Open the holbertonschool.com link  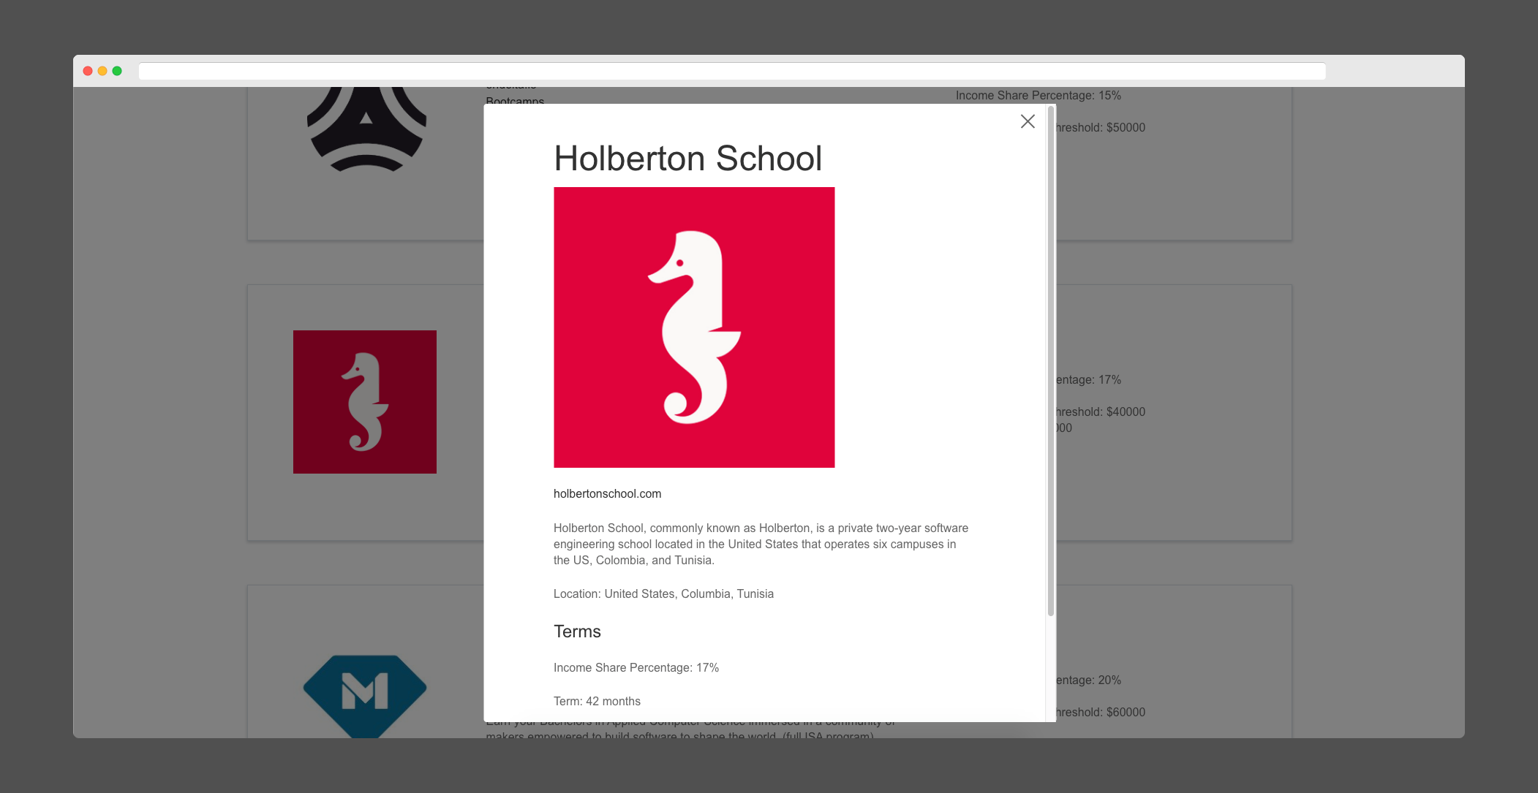click(x=607, y=493)
